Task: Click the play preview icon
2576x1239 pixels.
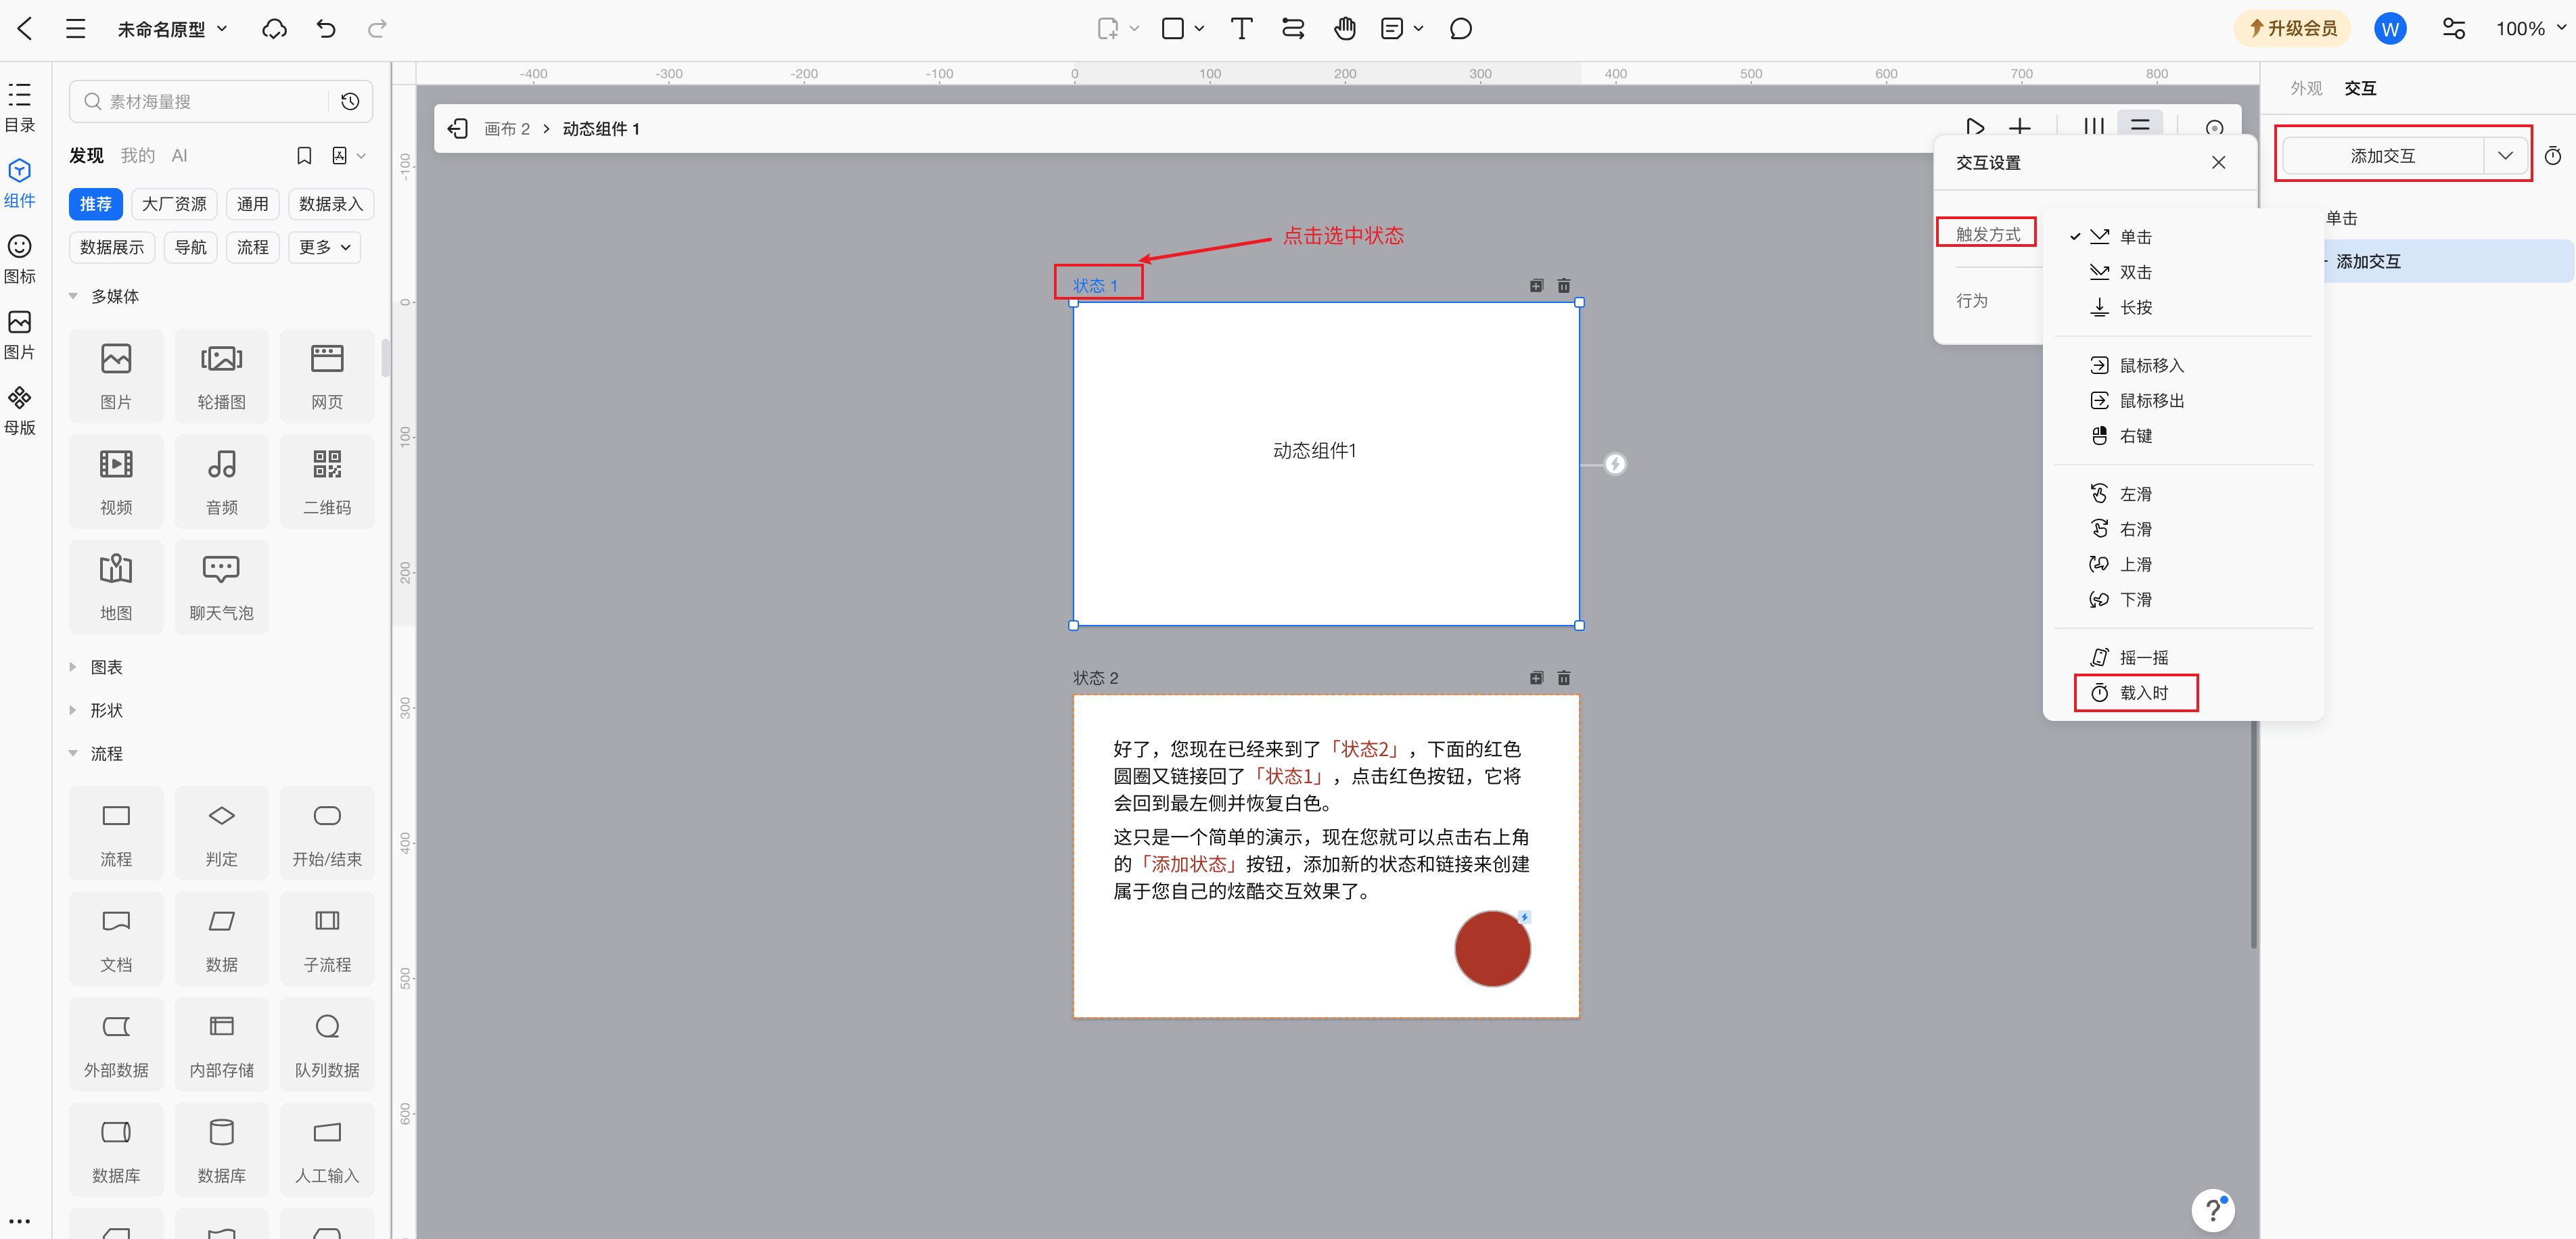Action: click(1974, 127)
